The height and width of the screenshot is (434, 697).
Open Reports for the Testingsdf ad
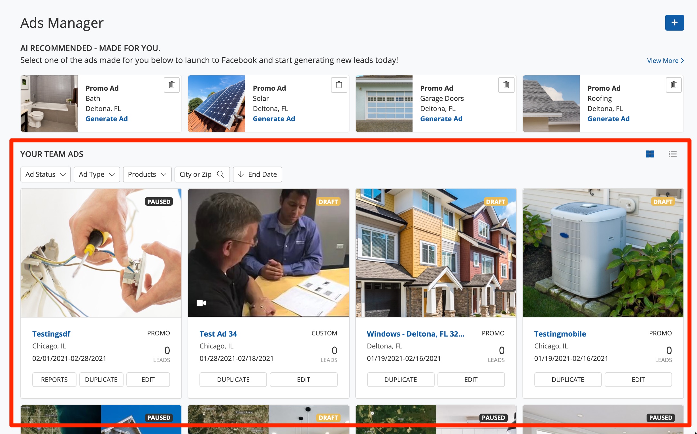coord(54,379)
